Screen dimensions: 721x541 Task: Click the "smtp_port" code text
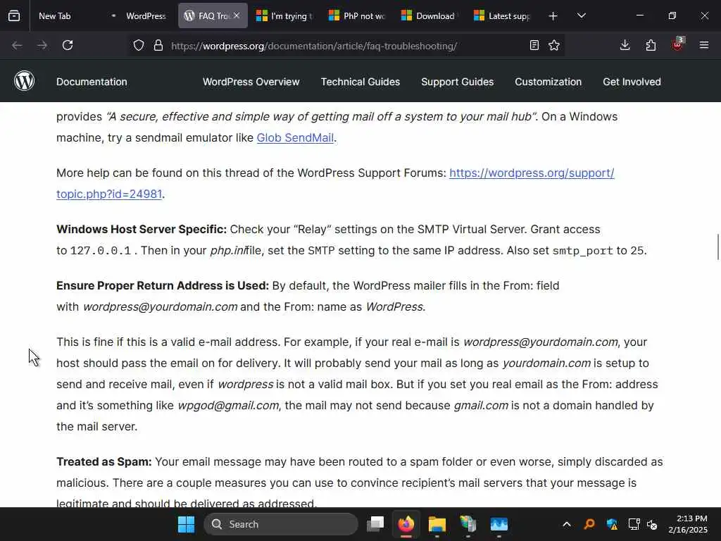pos(582,251)
